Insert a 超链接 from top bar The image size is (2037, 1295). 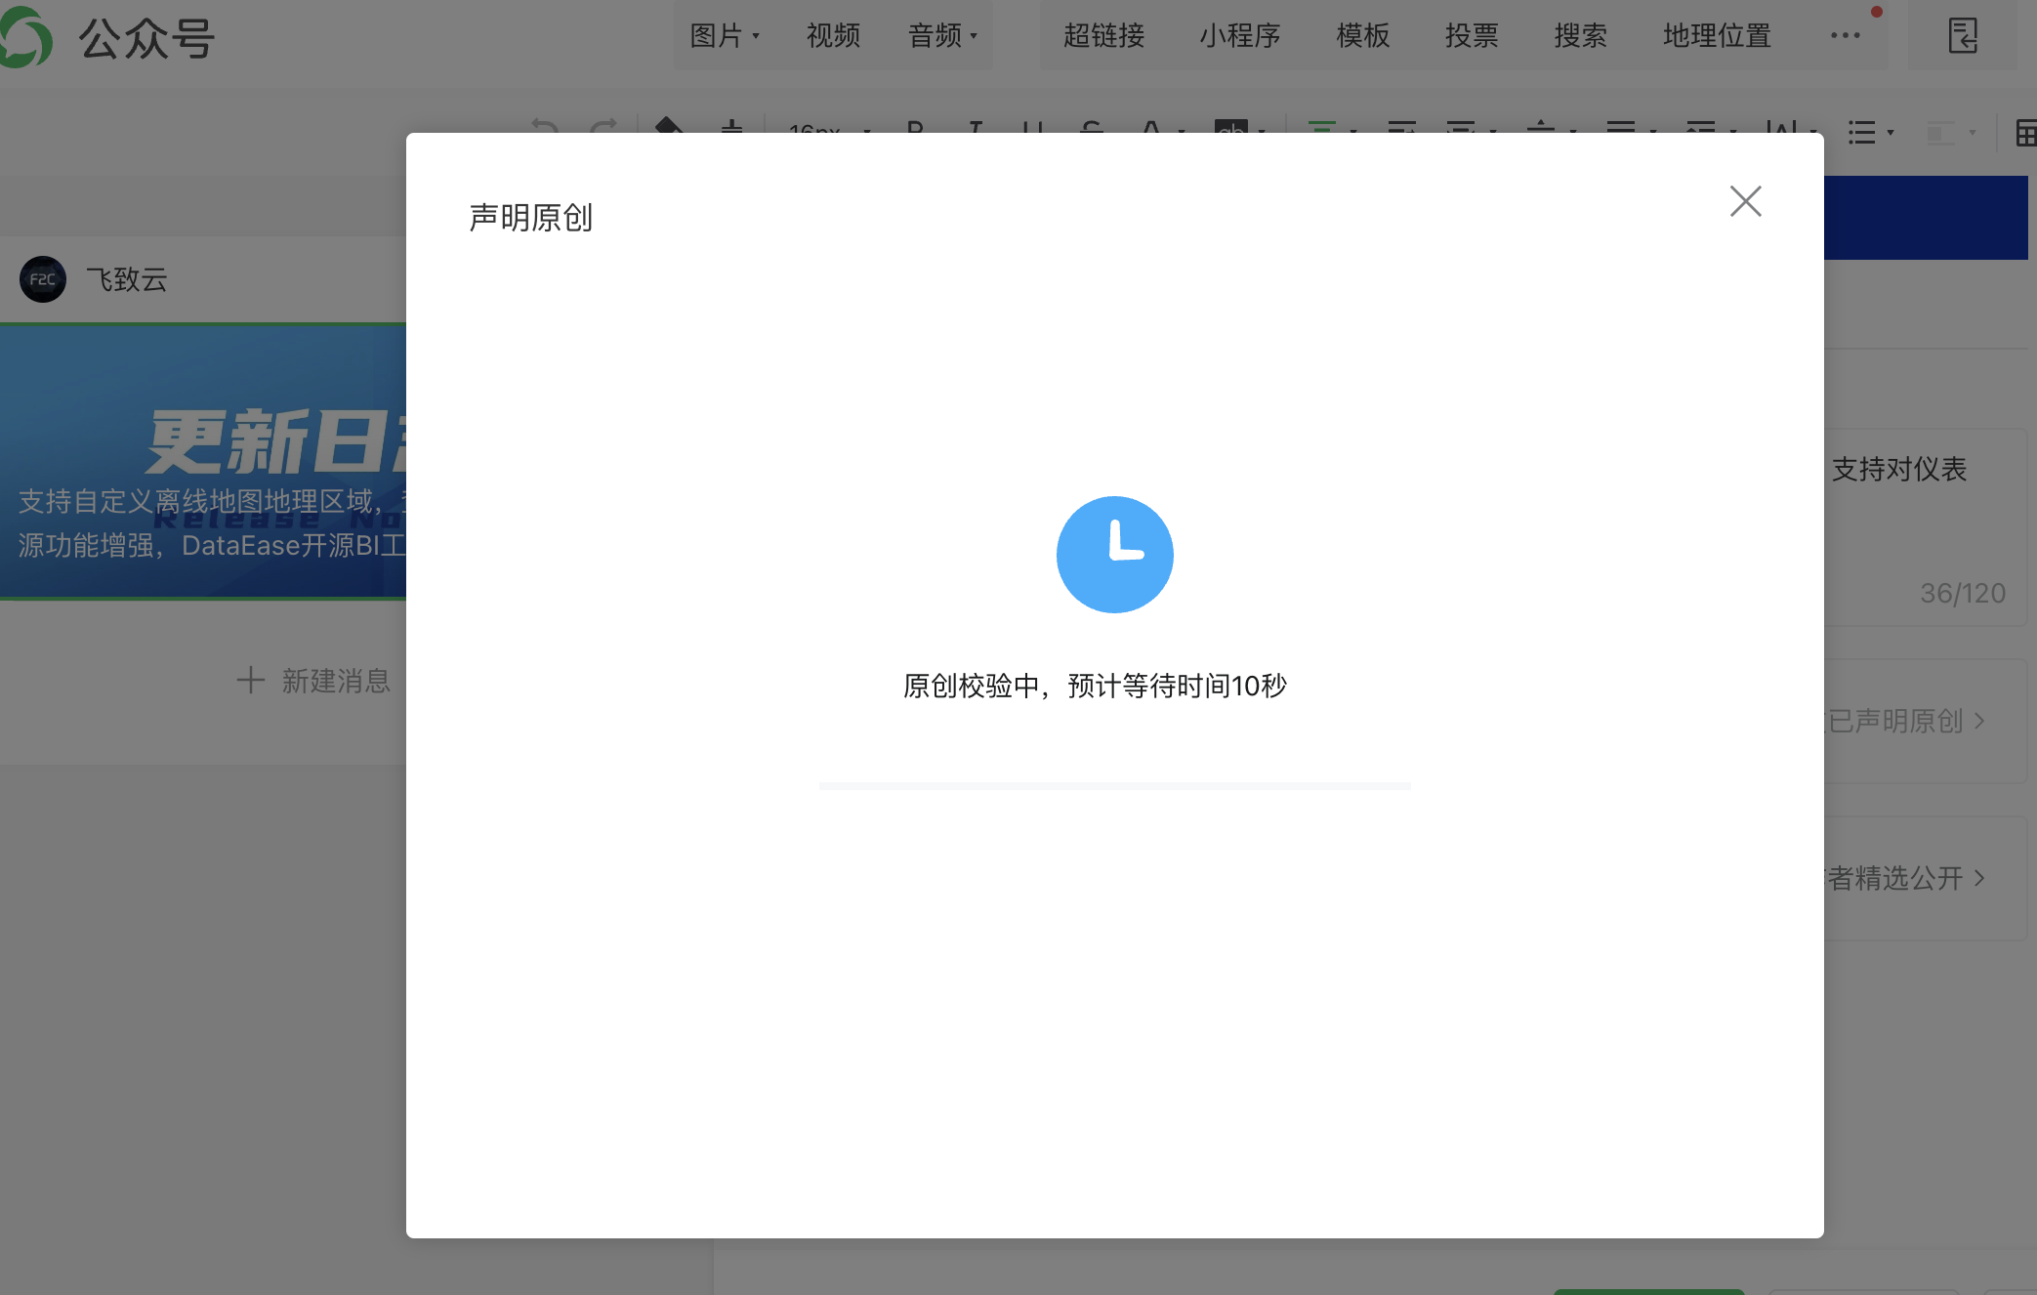click(x=1103, y=36)
